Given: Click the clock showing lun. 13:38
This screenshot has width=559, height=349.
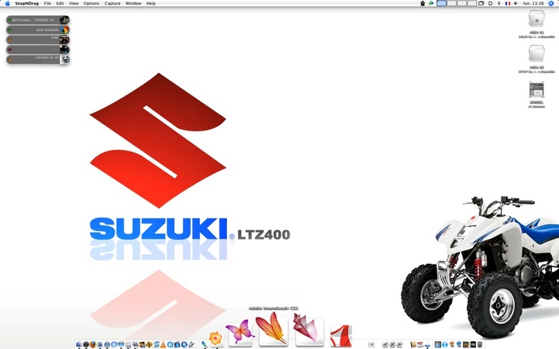Looking at the screenshot, I should click(x=533, y=3).
